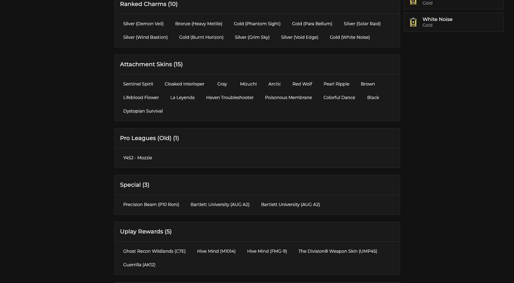Click the Silver (Void Edge) tag

tap(299, 37)
